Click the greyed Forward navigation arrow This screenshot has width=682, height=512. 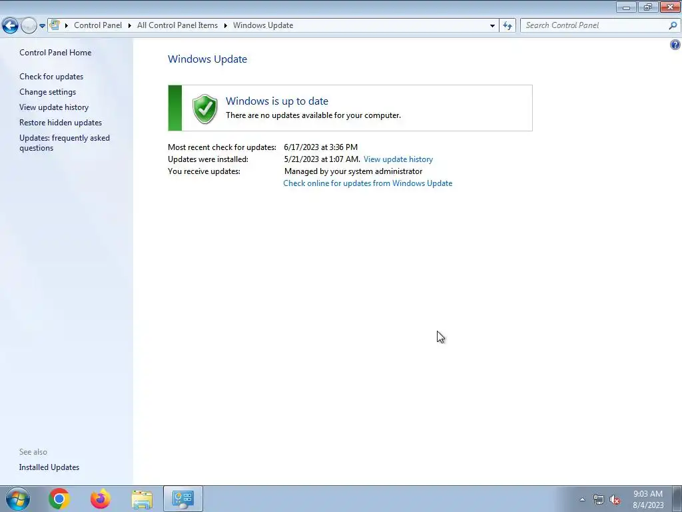(29, 26)
